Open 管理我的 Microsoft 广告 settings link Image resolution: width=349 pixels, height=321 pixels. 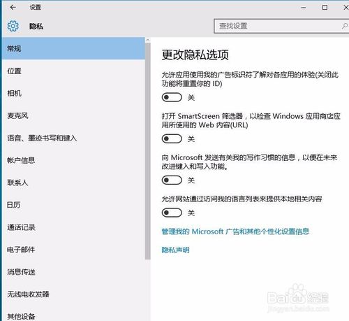click(x=235, y=231)
